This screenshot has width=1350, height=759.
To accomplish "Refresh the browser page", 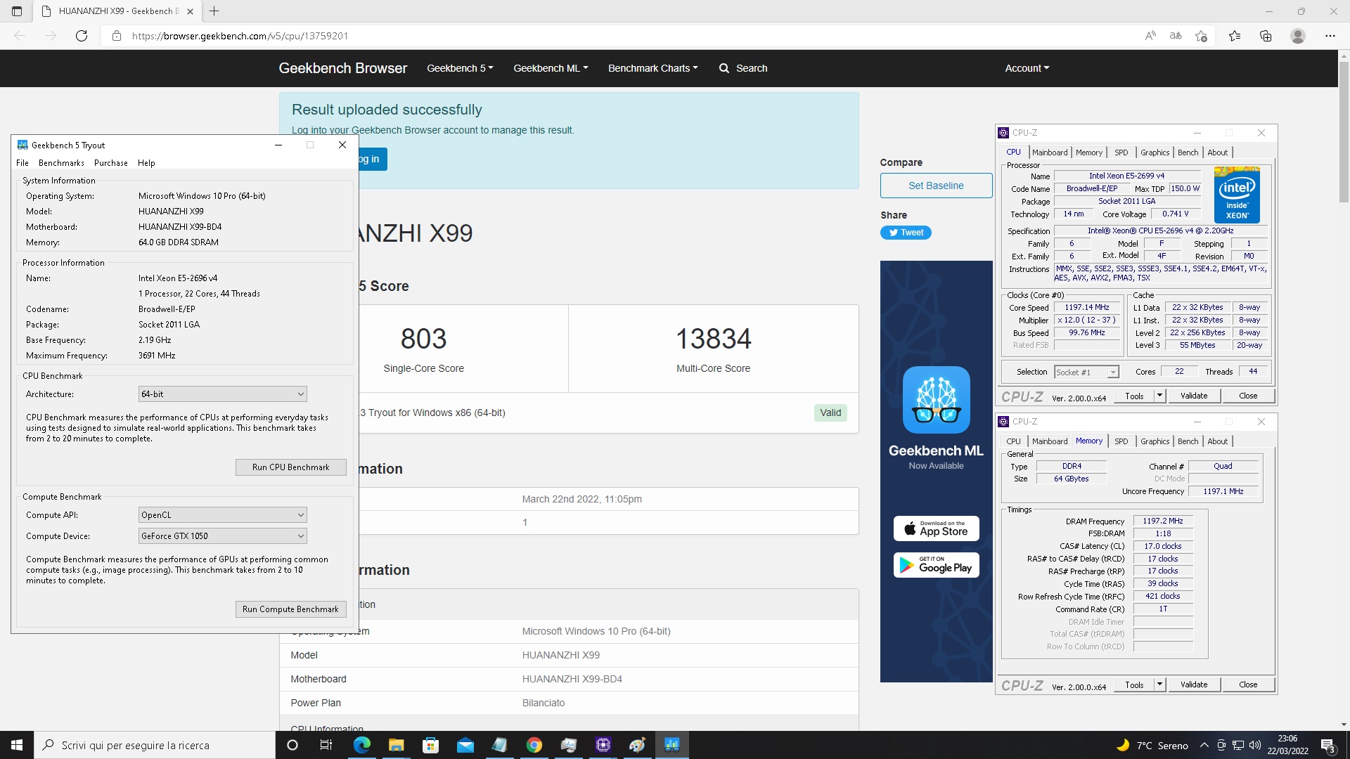I will pyautogui.click(x=82, y=36).
